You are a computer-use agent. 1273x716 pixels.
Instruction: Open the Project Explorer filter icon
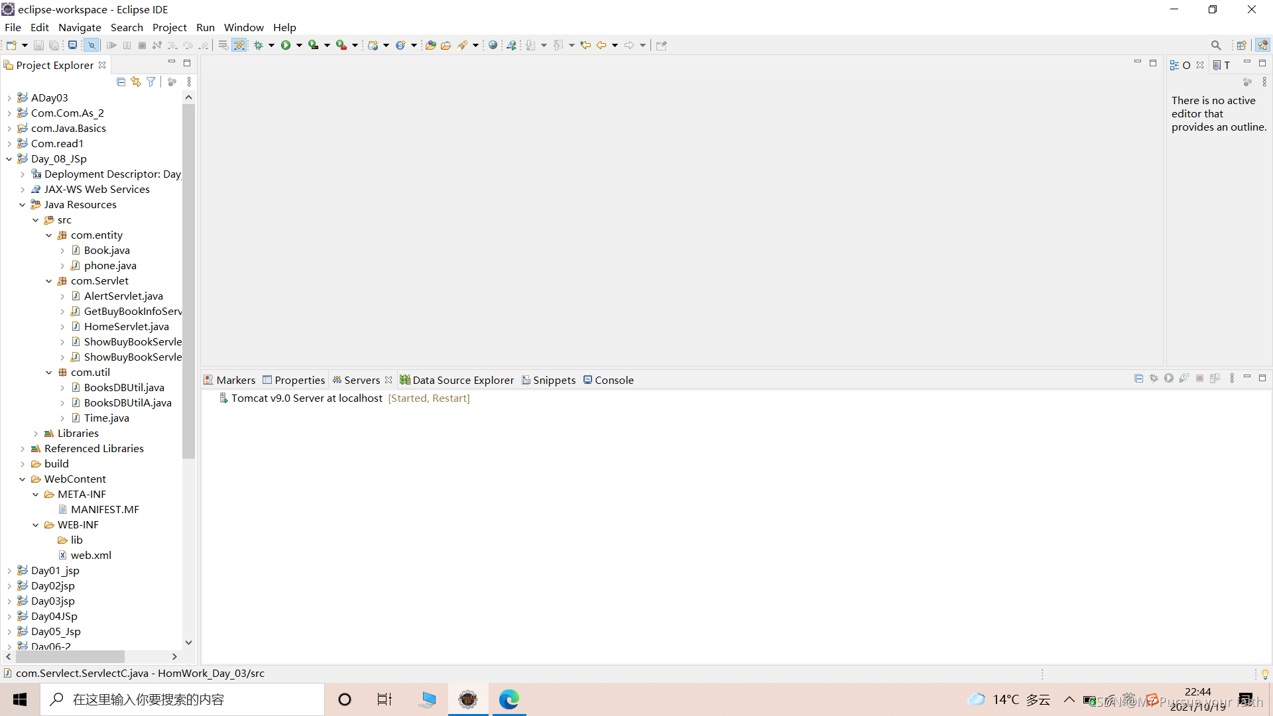151,82
